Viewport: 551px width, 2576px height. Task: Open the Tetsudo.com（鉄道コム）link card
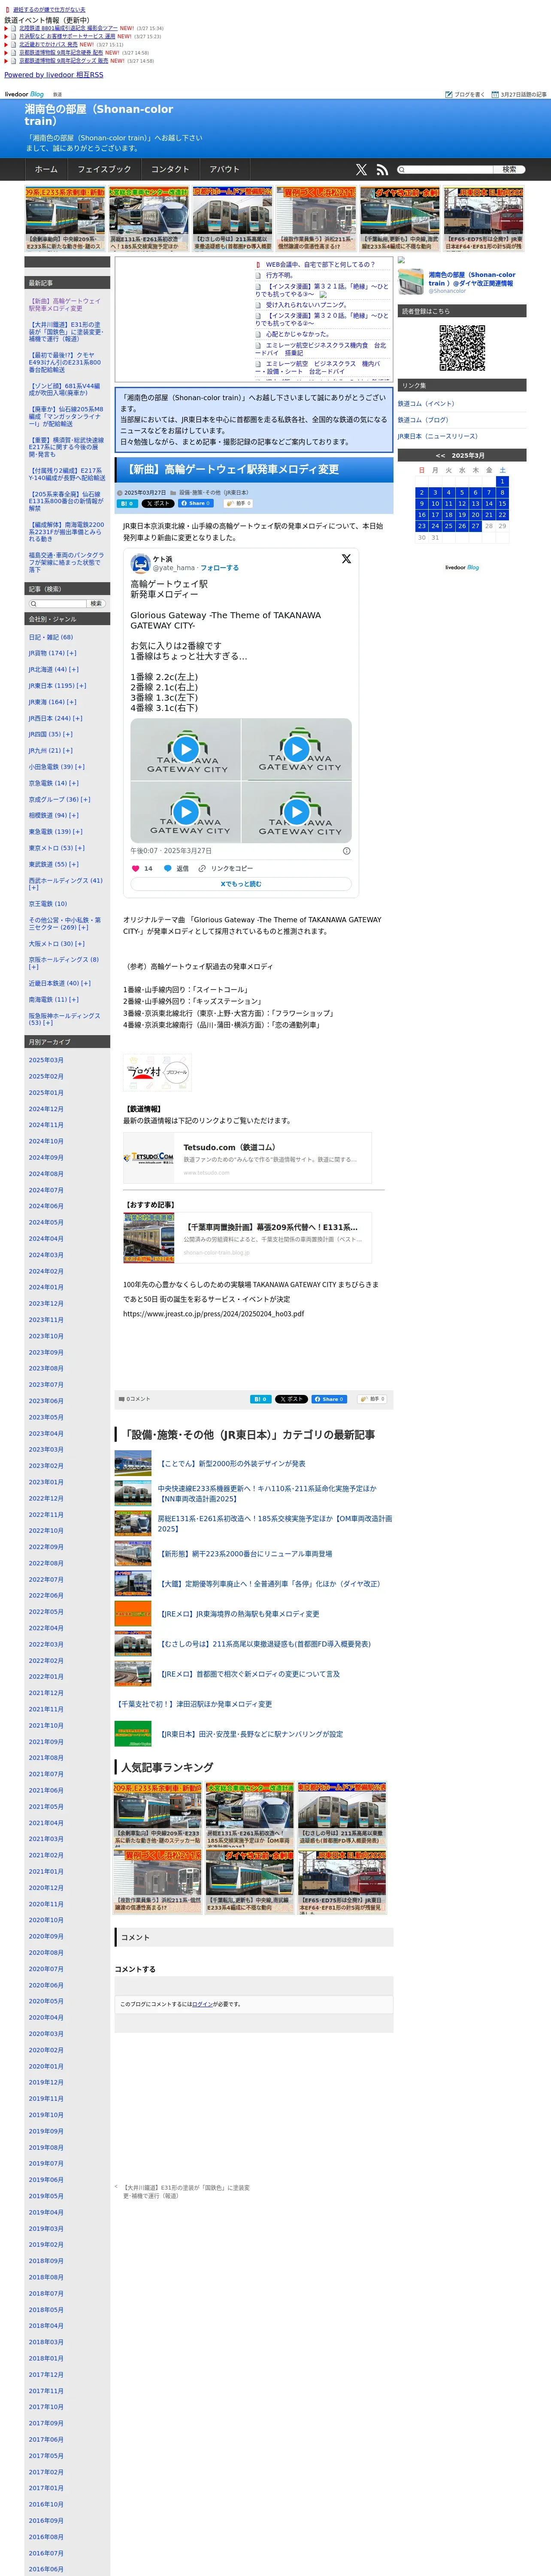coord(247,1158)
